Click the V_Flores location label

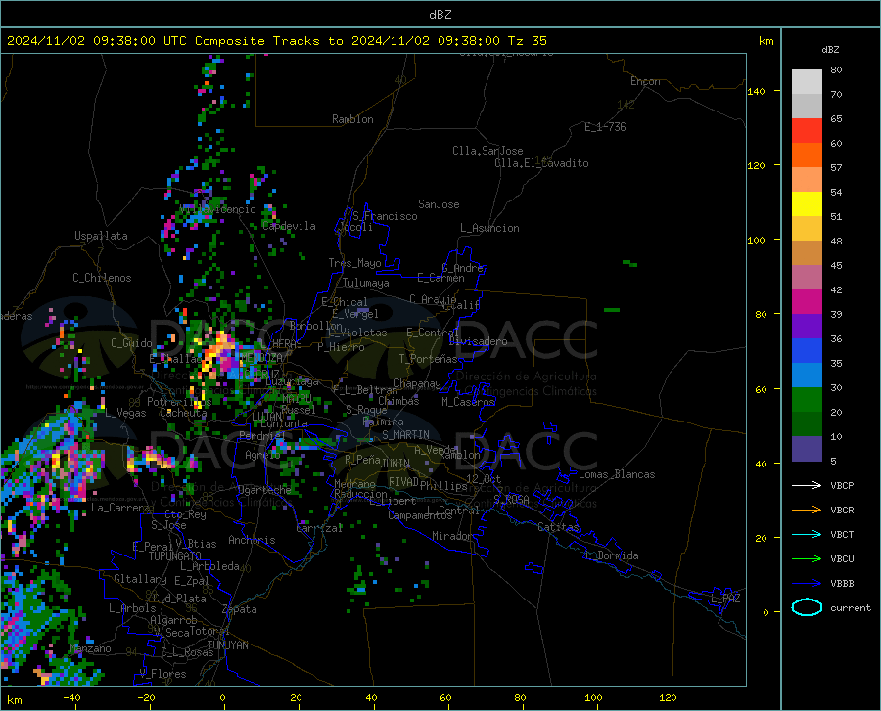(162, 674)
